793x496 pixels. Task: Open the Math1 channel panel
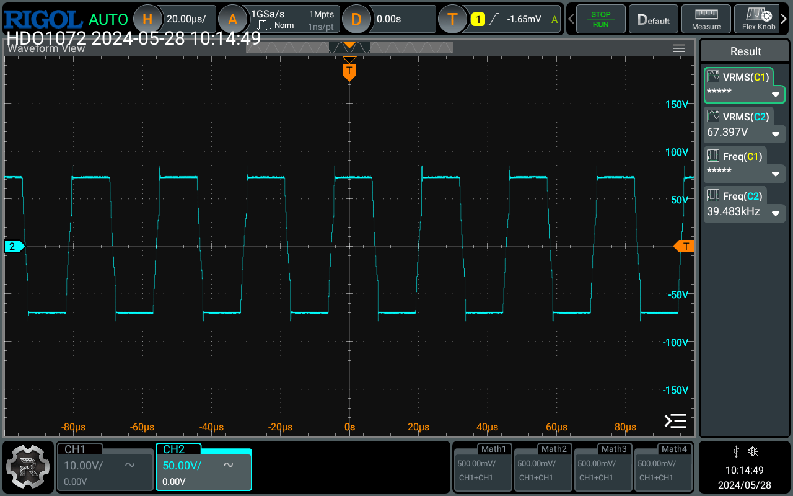pyautogui.click(x=483, y=467)
